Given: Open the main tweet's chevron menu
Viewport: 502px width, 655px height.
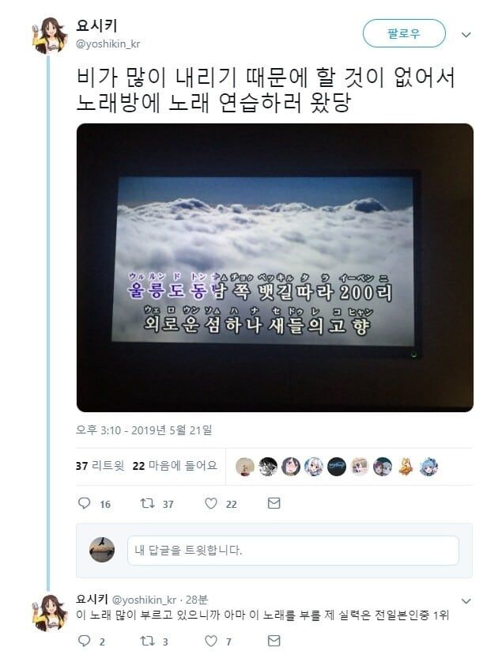Looking at the screenshot, I should pos(466,35).
